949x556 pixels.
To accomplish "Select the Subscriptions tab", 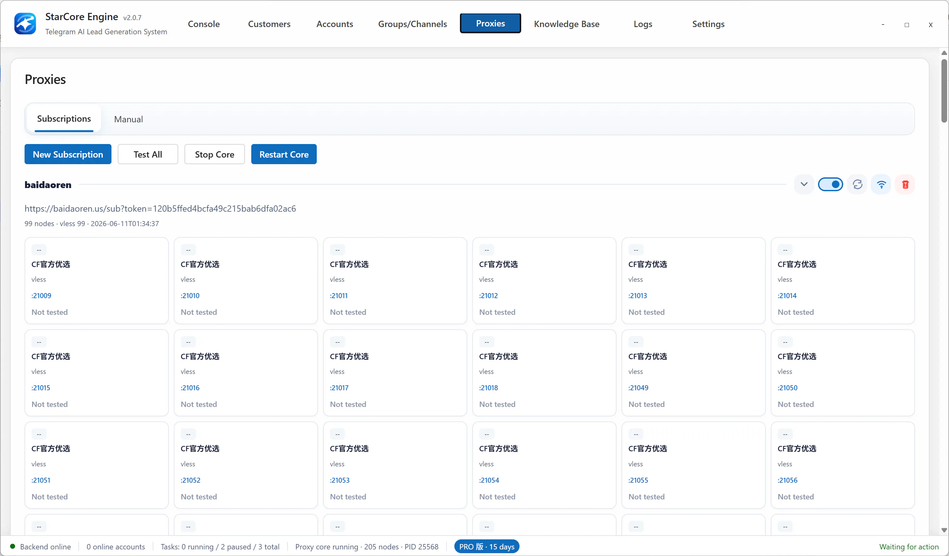I will coord(64,119).
